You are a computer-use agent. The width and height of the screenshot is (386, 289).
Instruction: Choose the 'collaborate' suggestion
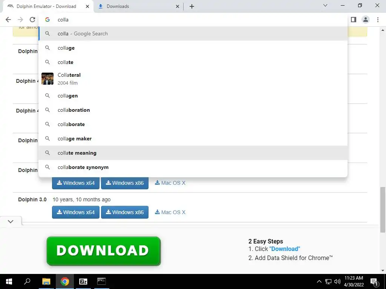pyautogui.click(x=193, y=124)
